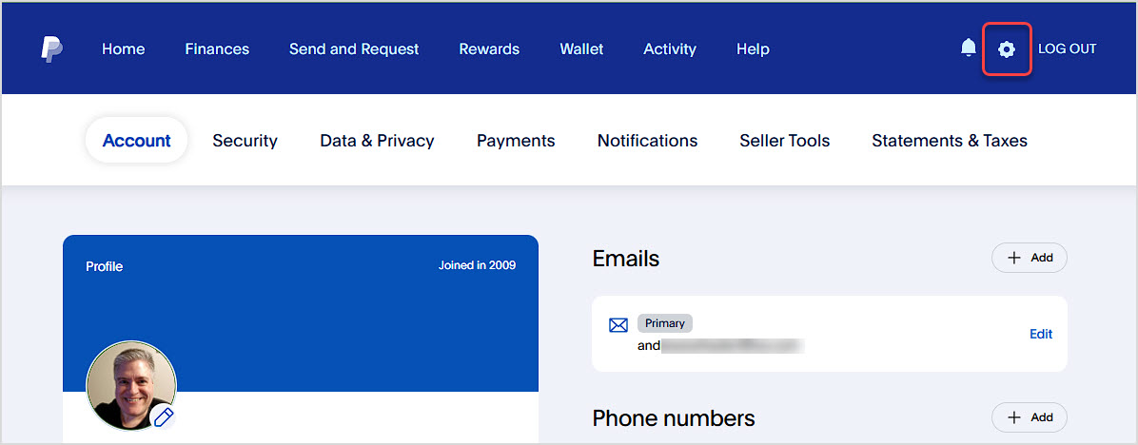1138x445 pixels.
Task: Select the Statements & Taxes tab
Action: pyautogui.click(x=950, y=141)
